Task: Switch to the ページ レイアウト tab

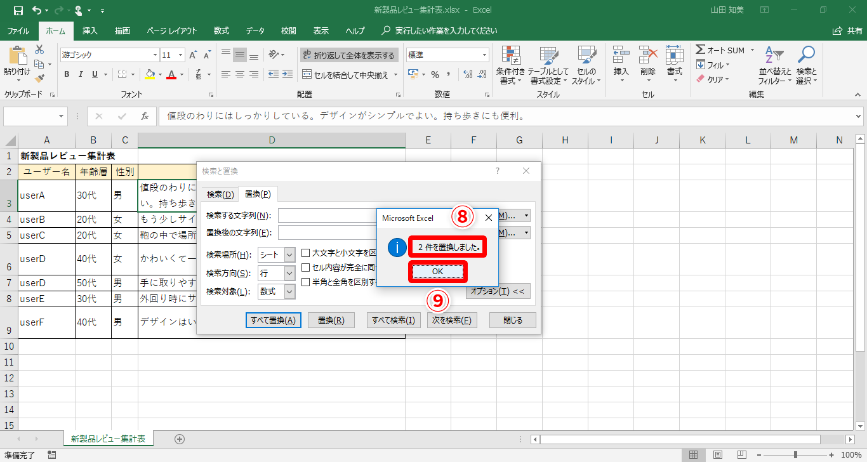Action: 171,30
